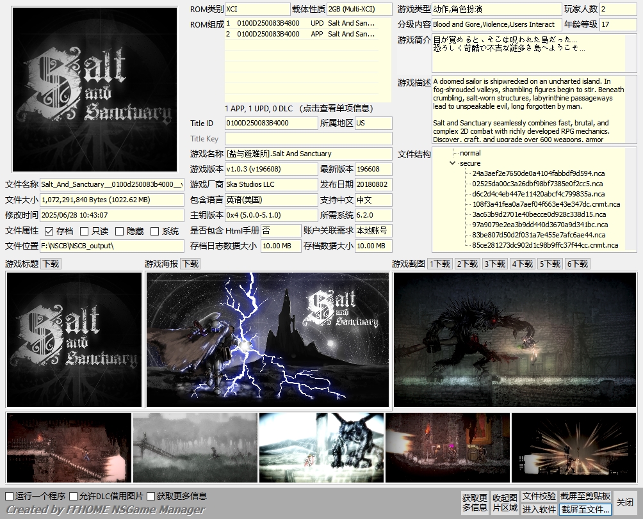Select 24a3aef2e7650de0a4104fabbdf9d594.nca file
Image resolution: width=643 pixels, height=519 pixels.
coord(539,173)
